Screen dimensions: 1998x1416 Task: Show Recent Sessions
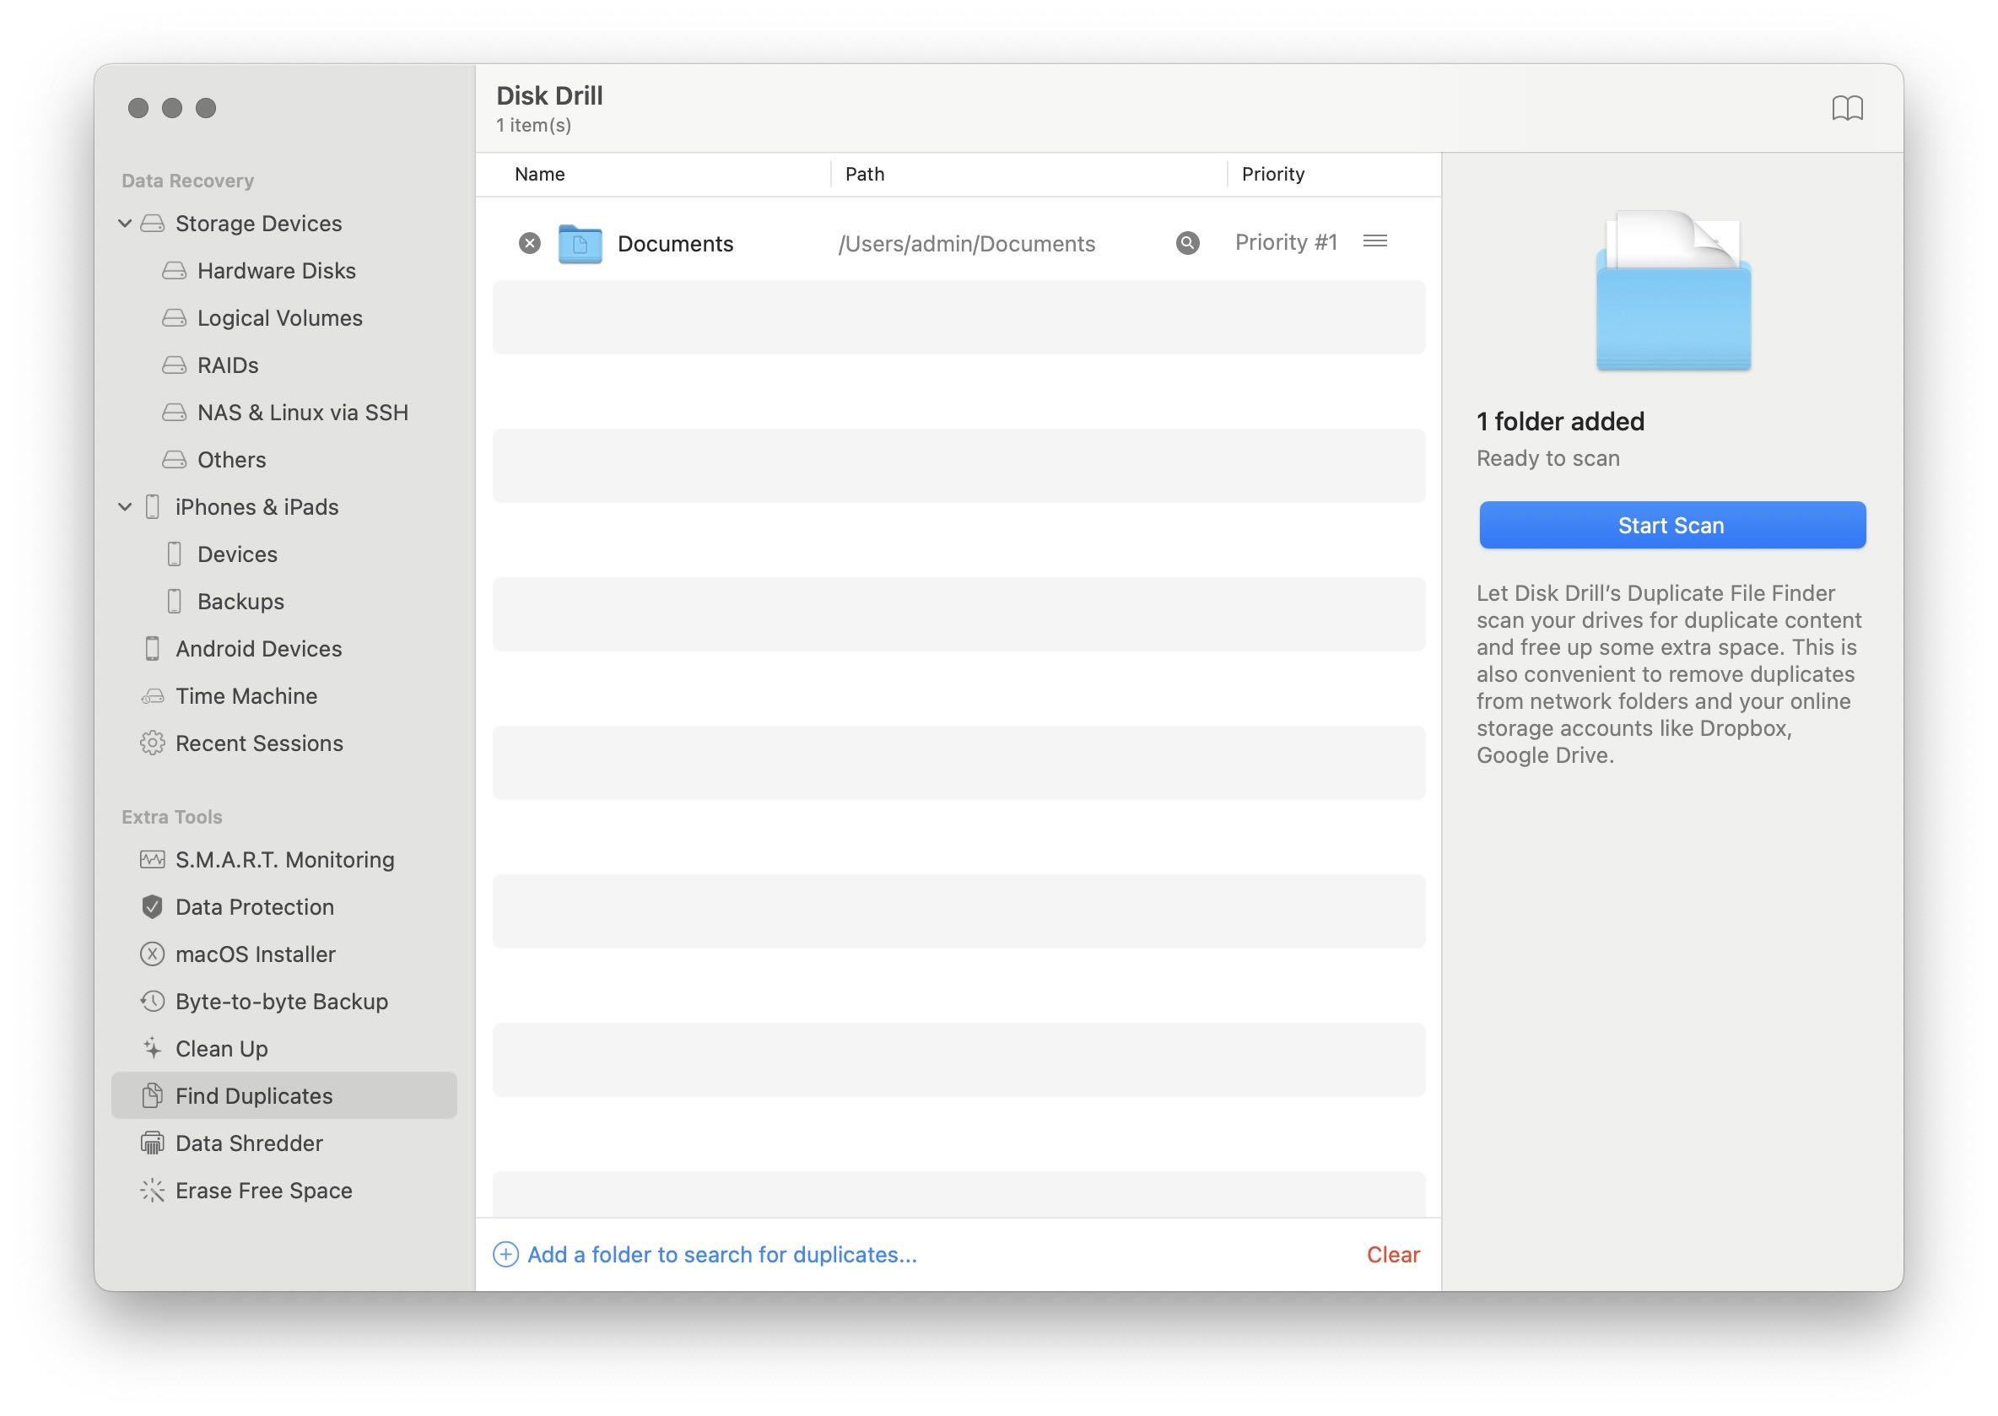click(x=260, y=743)
